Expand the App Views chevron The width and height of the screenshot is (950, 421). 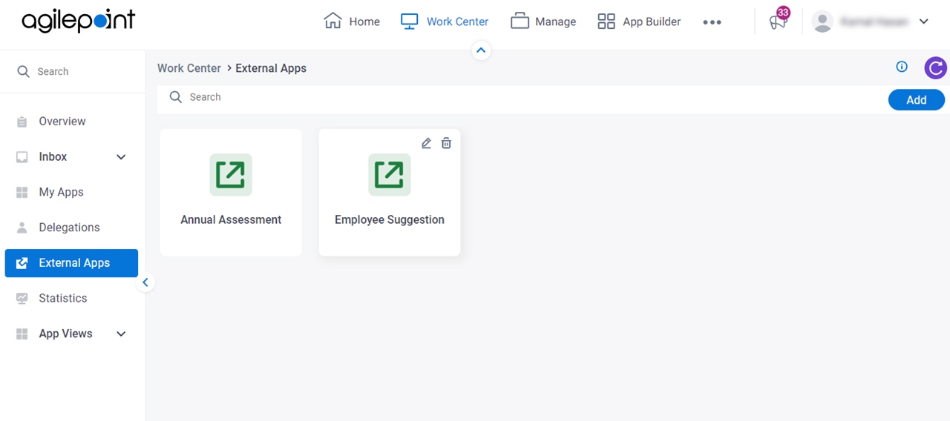[121, 334]
